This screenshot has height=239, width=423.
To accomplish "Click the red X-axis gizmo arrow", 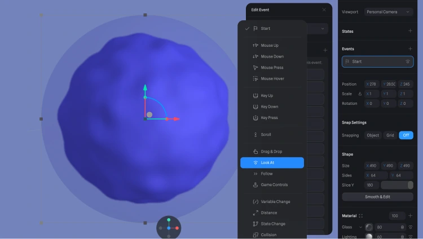I will 177,119.
